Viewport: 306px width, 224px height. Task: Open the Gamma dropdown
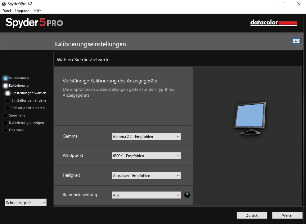point(146,137)
